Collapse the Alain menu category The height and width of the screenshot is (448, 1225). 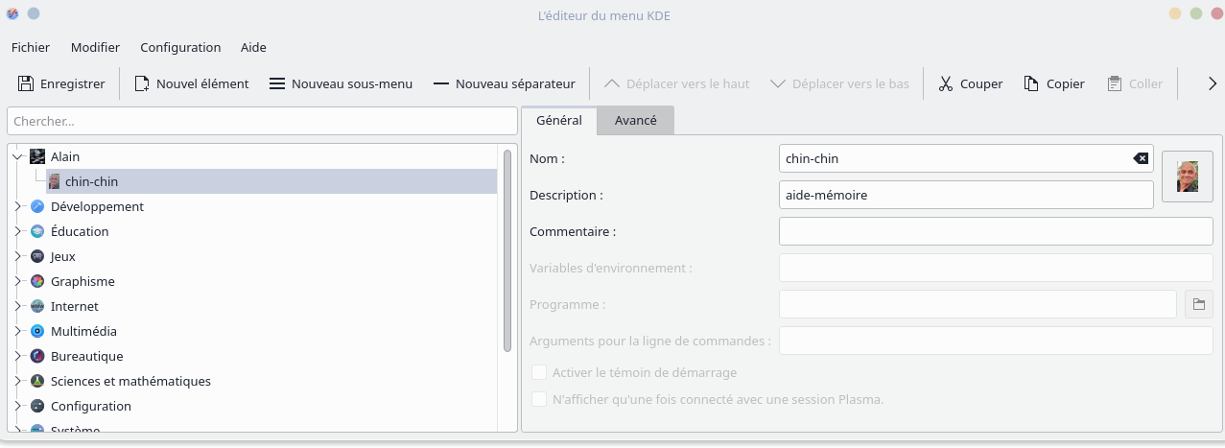tap(17, 156)
